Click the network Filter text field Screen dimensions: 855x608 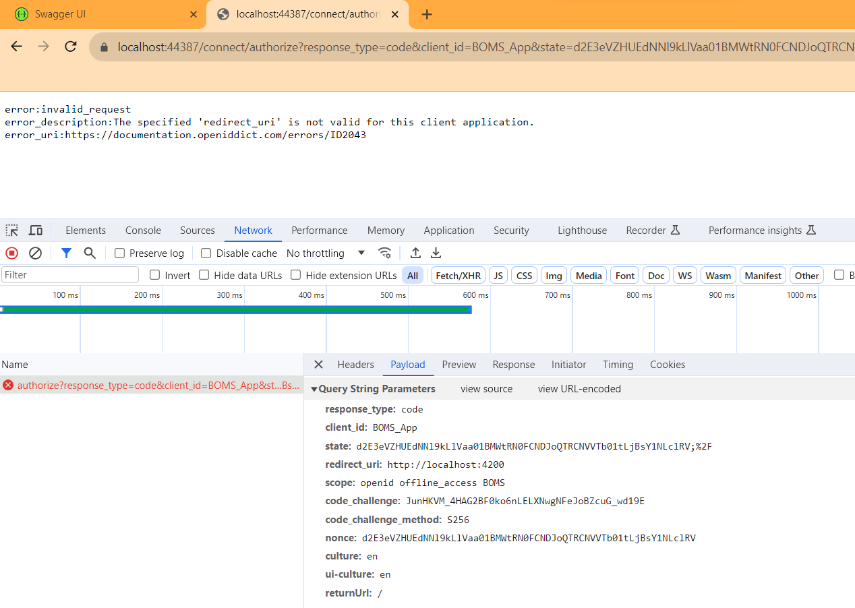[70, 275]
